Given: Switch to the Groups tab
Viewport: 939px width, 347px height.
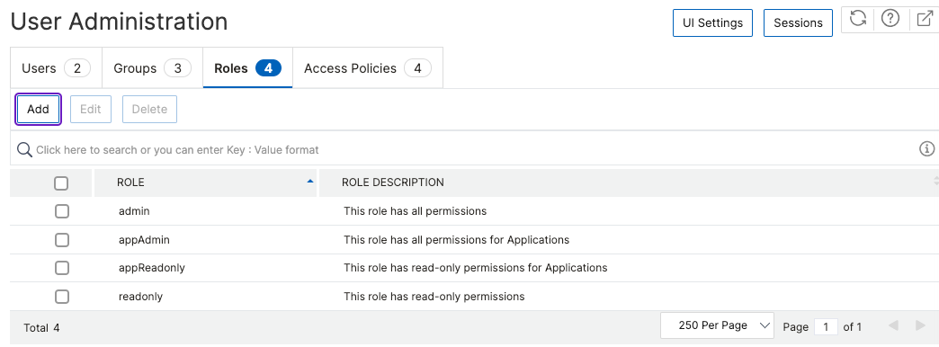Looking at the screenshot, I should tap(152, 68).
